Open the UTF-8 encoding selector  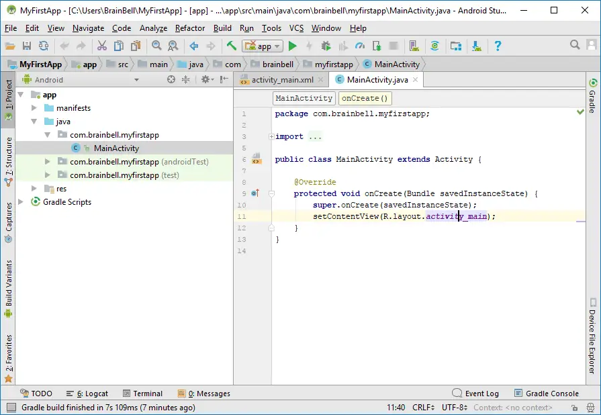click(x=455, y=408)
